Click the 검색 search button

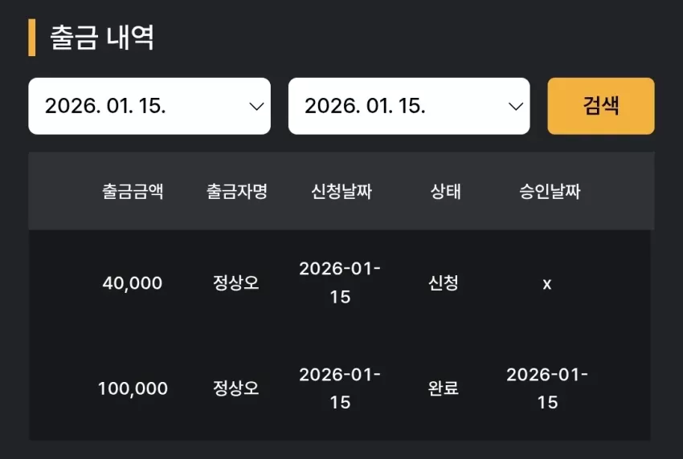tap(601, 106)
